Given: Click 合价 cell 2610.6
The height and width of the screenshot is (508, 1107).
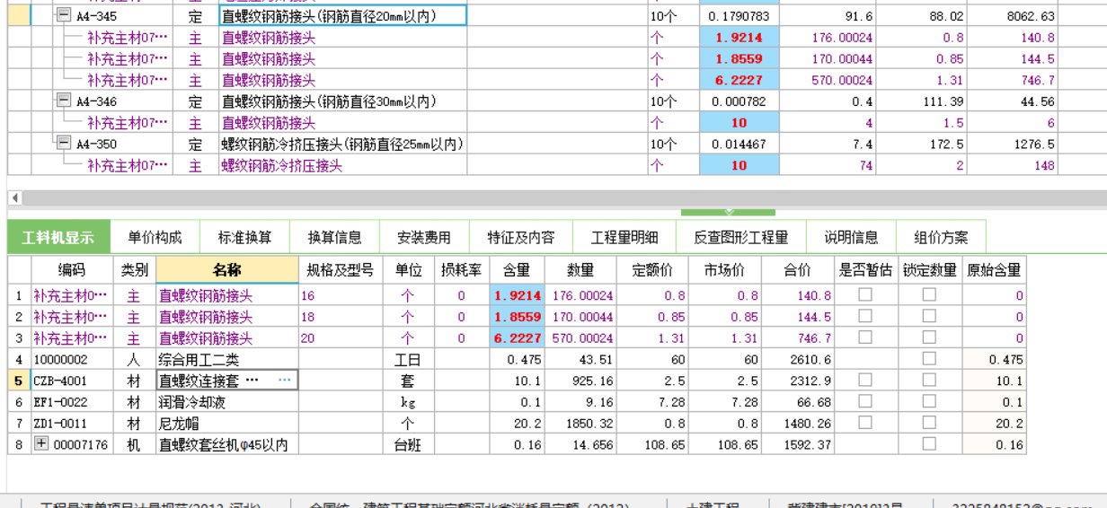Looking at the screenshot, I should 799,359.
